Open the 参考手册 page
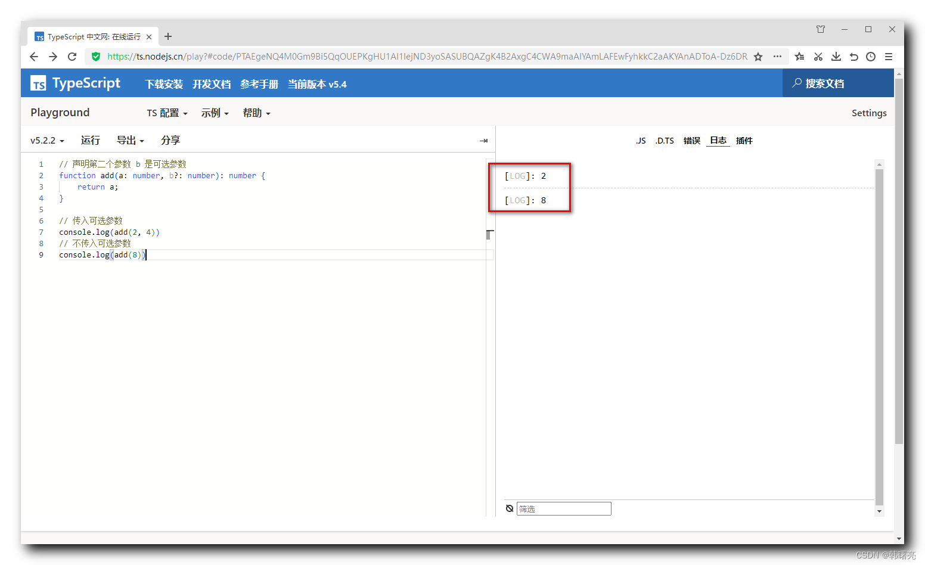This screenshot has width=925, height=565. pyautogui.click(x=259, y=84)
